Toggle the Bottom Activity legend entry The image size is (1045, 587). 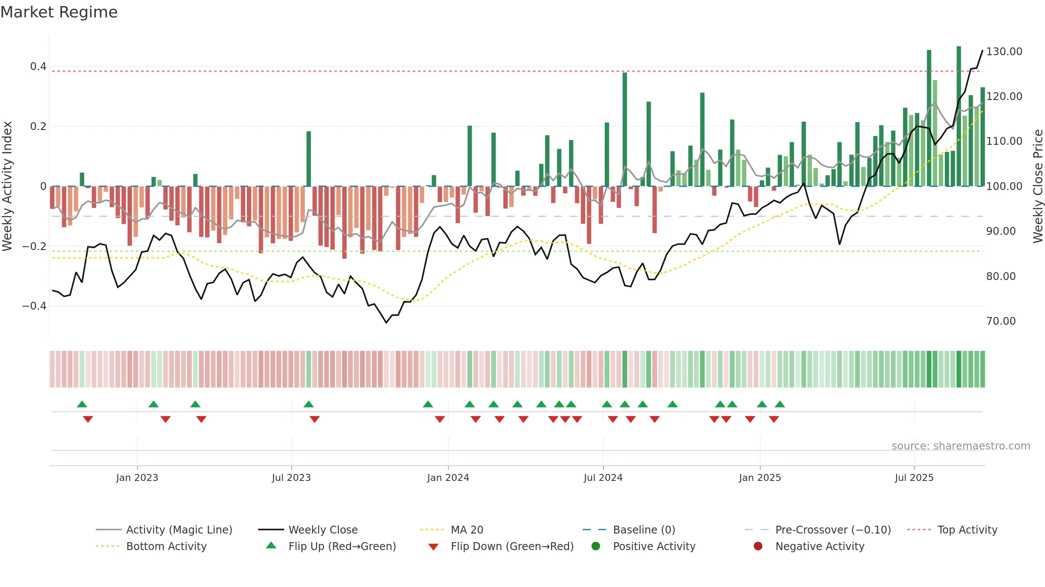tap(151, 546)
